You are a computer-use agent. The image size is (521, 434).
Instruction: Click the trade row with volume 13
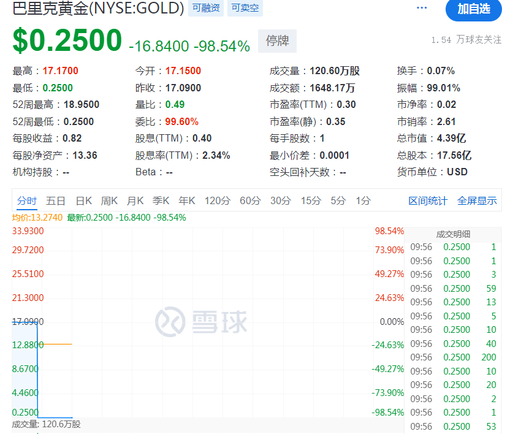453,302
